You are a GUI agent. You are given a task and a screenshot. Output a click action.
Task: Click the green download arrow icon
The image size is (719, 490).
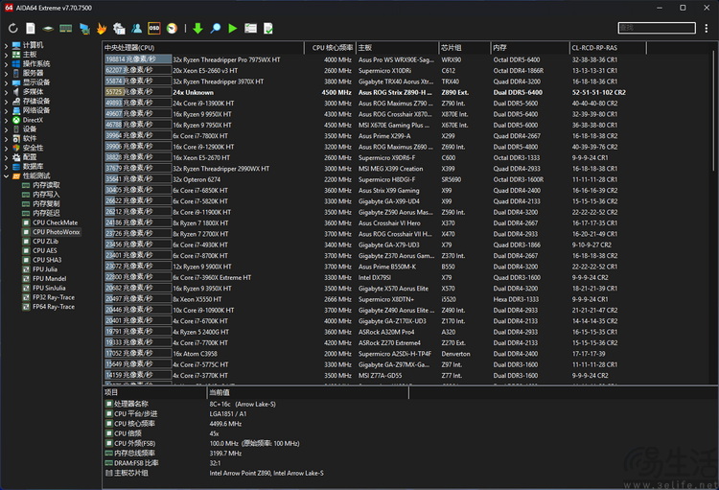(x=197, y=29)
